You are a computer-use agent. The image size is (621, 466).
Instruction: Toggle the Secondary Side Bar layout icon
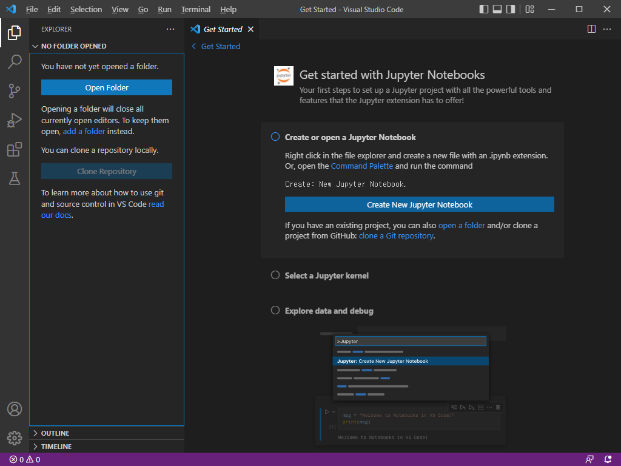pos(511,9)
